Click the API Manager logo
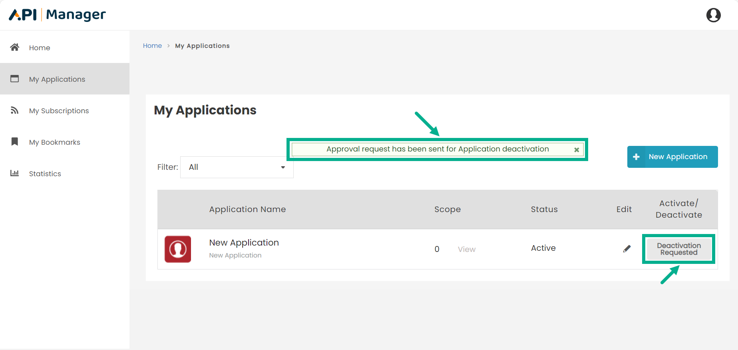The image size is (738, 350). (x=58, y=15)
